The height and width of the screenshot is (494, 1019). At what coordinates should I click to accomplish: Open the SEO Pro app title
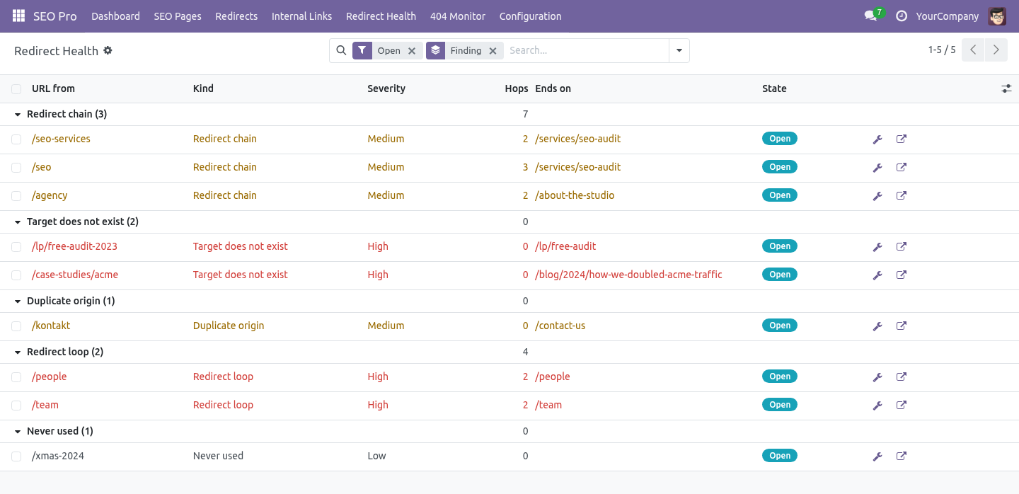55,16
